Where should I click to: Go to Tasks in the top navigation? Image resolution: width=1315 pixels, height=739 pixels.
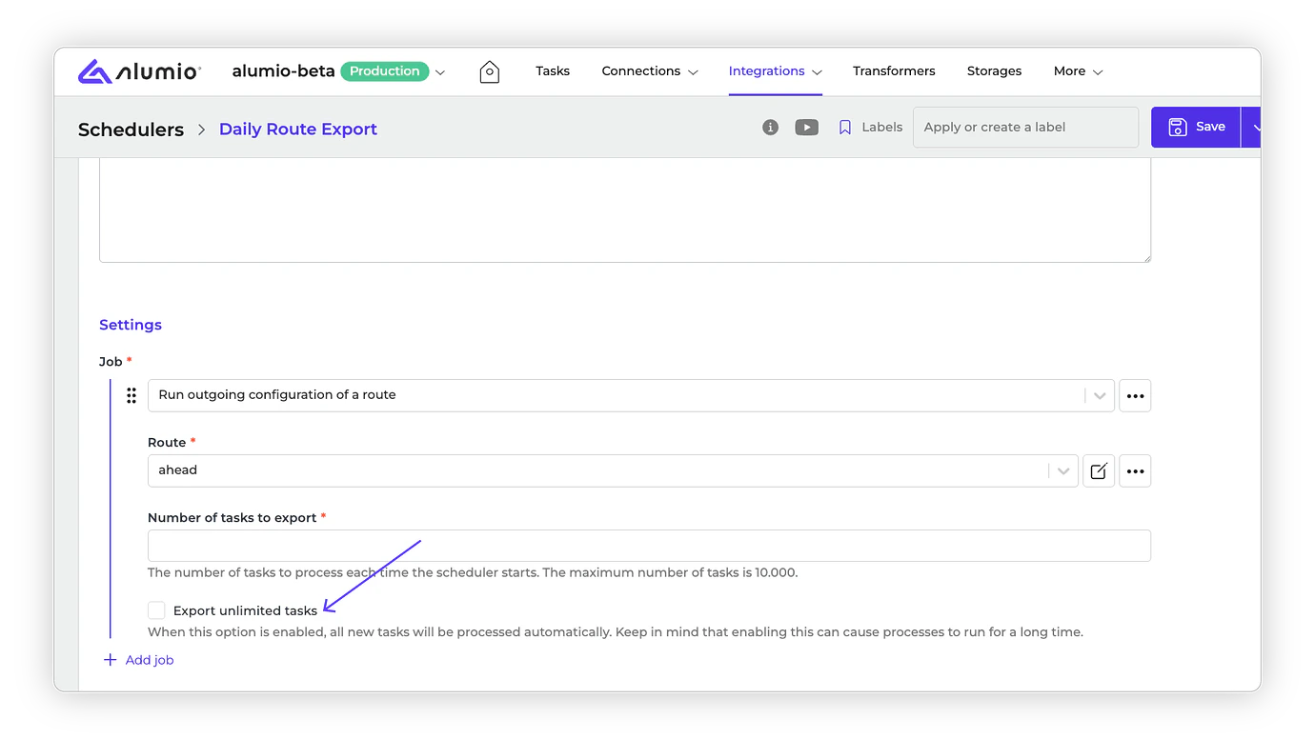click(553, 71)
